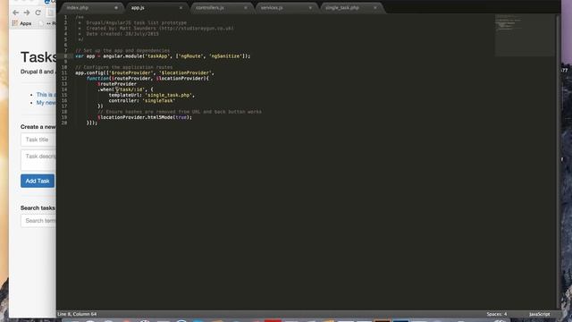Viewport: 572px width, 322px height.
Task: Click 'single_task.php' templateUrl string
Action: 169,95
